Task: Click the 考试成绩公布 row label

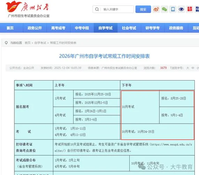Action: tap(26, 160)
